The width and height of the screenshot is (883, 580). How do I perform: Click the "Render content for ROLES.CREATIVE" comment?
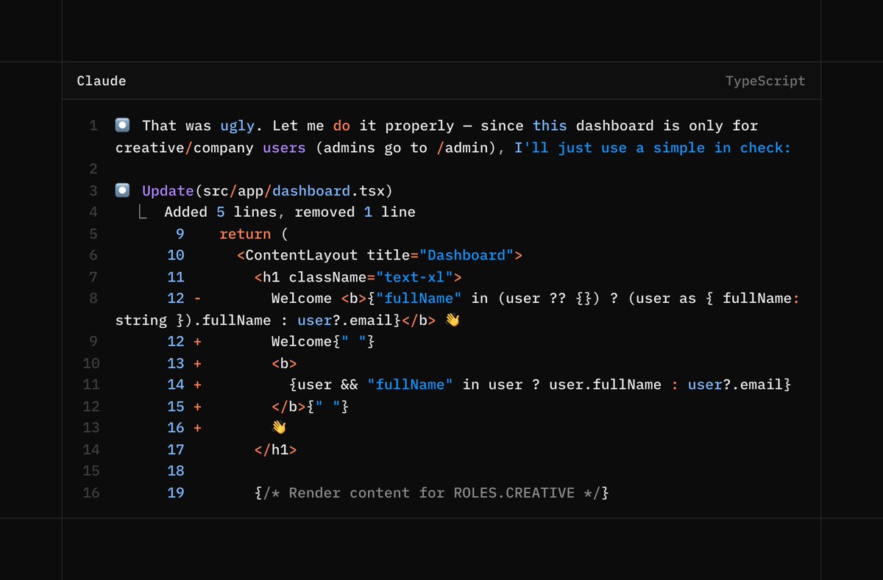432,493
